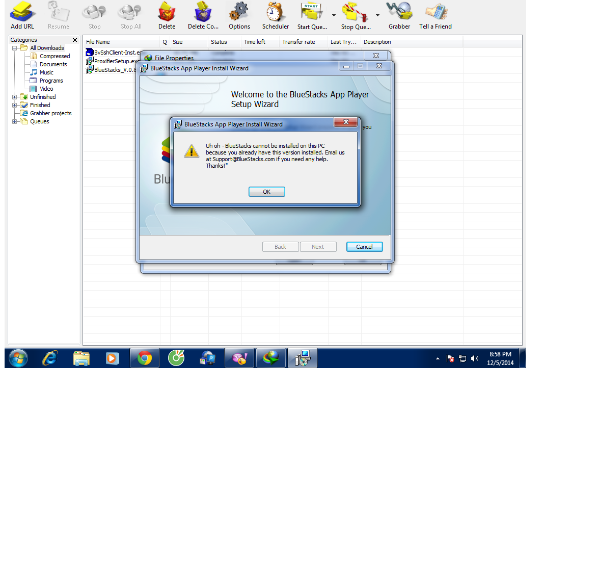This screenshot has height=571, width=599.
Task: Expand the Queues tree node
Action: tap(14, 122)
